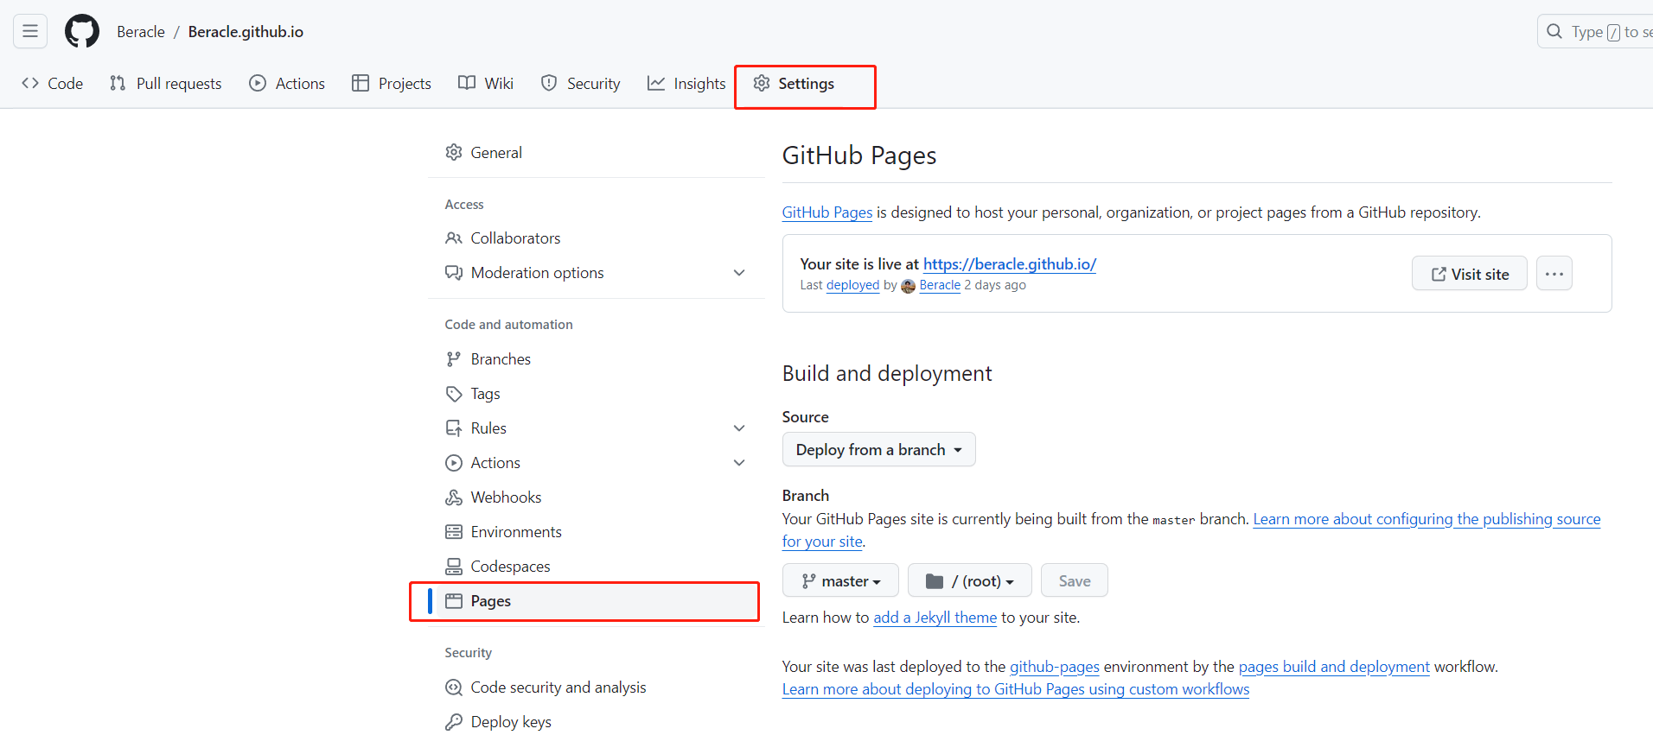Open Deploy keys settings page
The height and width of the screenshot is (735, 1653).
597,722
